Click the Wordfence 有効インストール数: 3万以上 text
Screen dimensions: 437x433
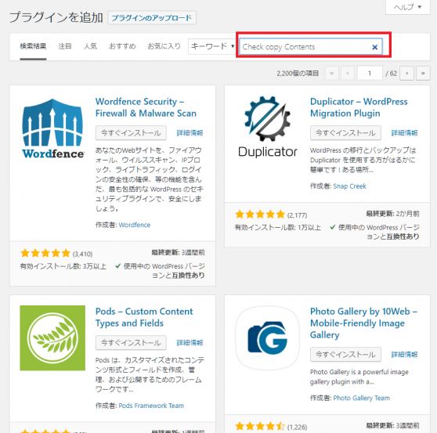[63, 266]
